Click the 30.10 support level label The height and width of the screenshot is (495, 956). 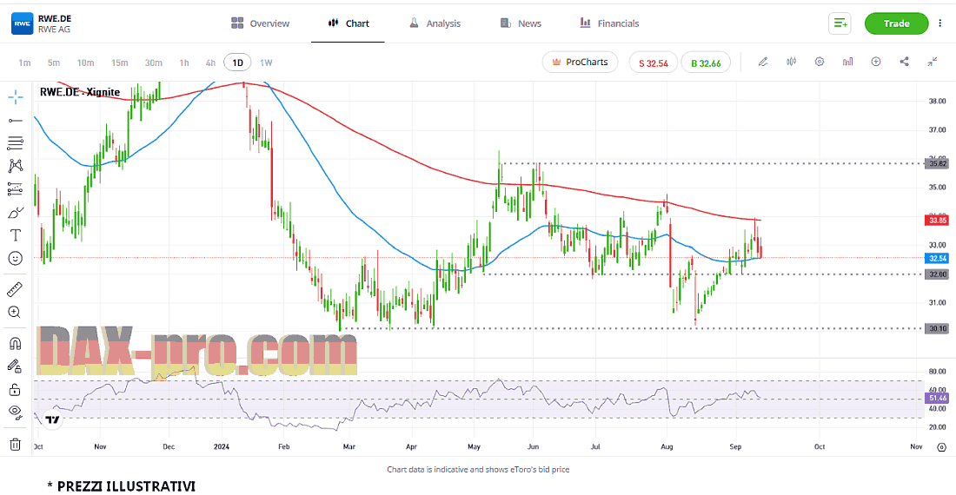[x=937, y=328]
